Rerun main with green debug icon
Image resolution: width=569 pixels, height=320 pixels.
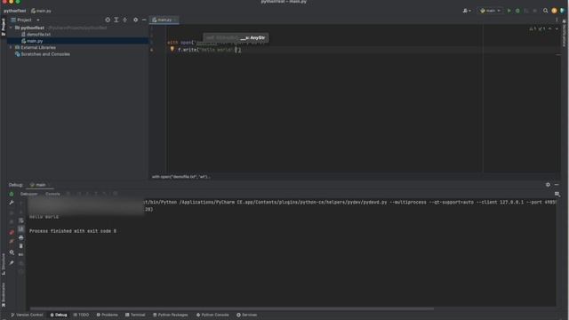click(x=12, y=194)
